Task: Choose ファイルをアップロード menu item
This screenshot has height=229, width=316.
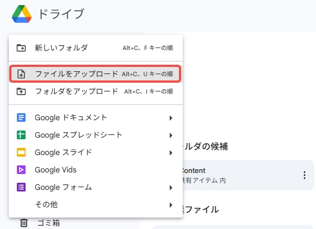Action: (x=96, y=74)
